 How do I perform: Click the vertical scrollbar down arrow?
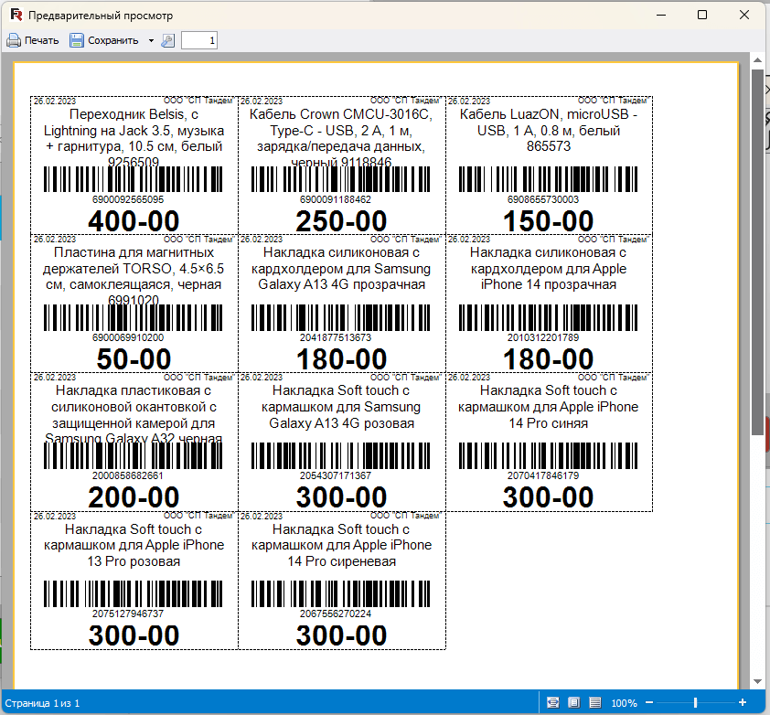point(757,682)
